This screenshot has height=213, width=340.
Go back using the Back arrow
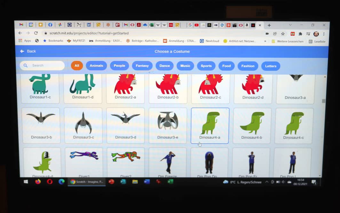[28, 51]
